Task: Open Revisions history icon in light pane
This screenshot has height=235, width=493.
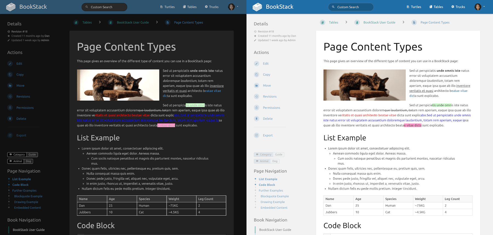Action: pos(257,97)
